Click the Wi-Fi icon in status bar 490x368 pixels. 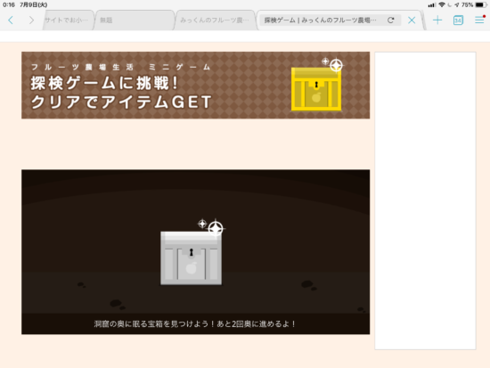pos(442,4)
